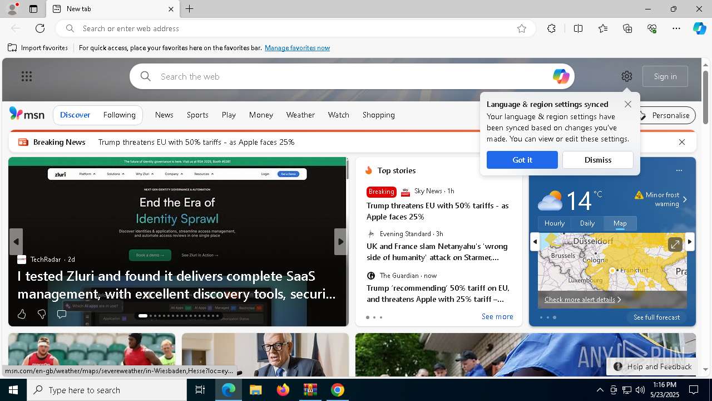Open See more top stories link
Image resolution: width=712 pixels, height=401 pixels.
tap(497, 316)
